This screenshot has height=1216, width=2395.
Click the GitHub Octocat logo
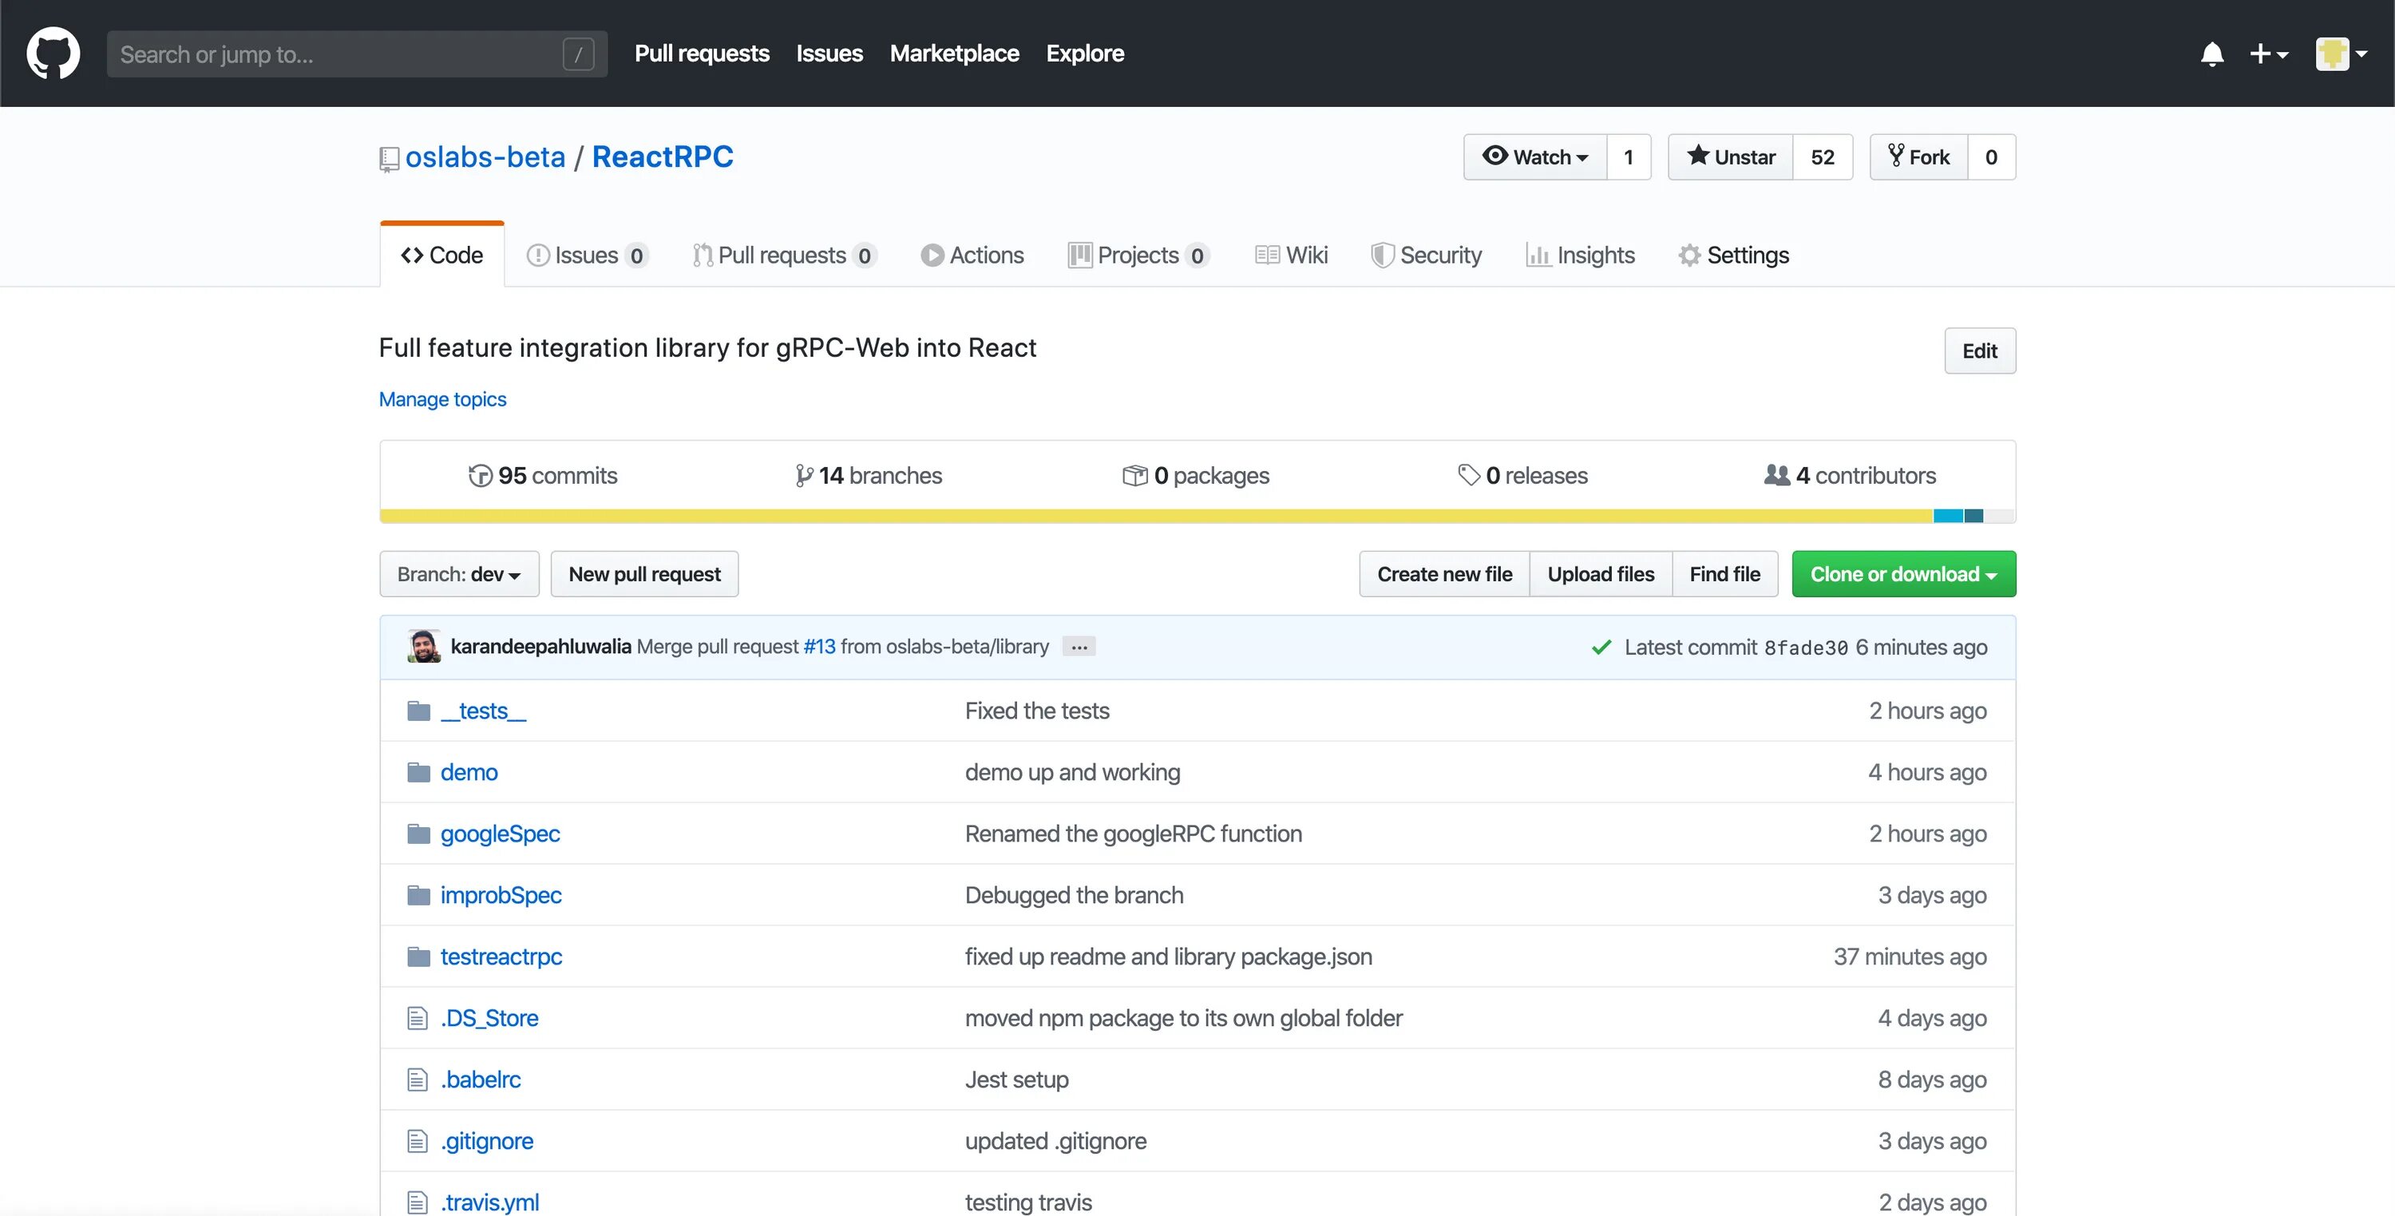pos(53,53)
